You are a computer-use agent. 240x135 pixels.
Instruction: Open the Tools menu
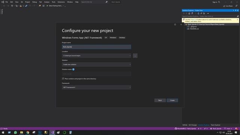coord(54,2)
